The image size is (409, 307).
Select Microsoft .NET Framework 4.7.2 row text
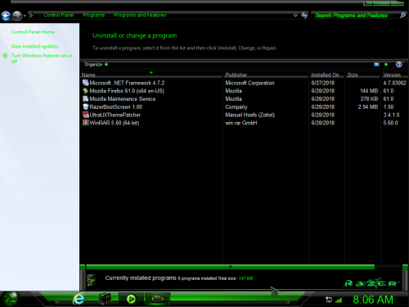click(x=127, y=83)
